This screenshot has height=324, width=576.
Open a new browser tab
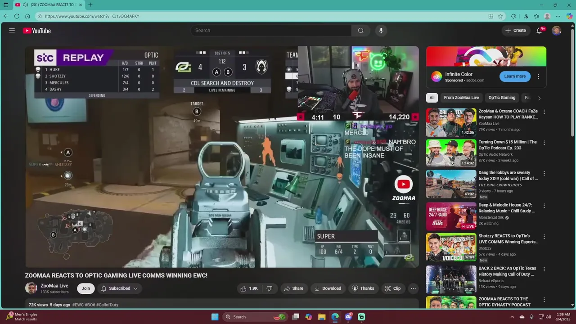pyautogui.click(x=90, y=5)
